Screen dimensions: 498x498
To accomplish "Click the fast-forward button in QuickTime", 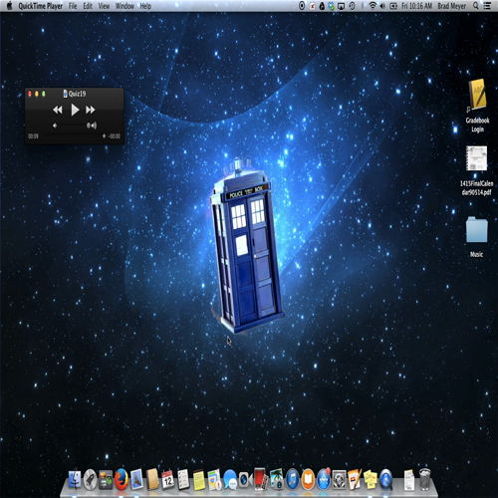I will (x=91, y=110).
